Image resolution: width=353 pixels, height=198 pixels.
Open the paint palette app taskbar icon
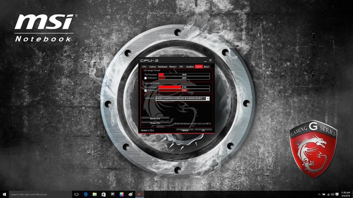click(x=130, y=194)
